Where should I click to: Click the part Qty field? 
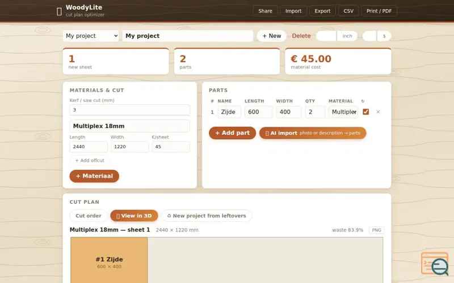[x=315, y=112]
